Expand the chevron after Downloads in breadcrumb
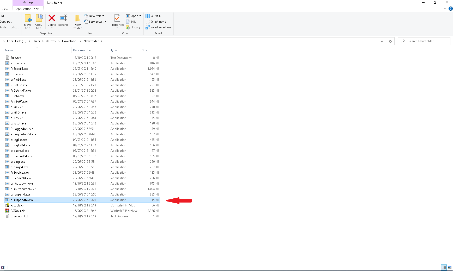This screenshot has width=453, height=271. point(80,41)
